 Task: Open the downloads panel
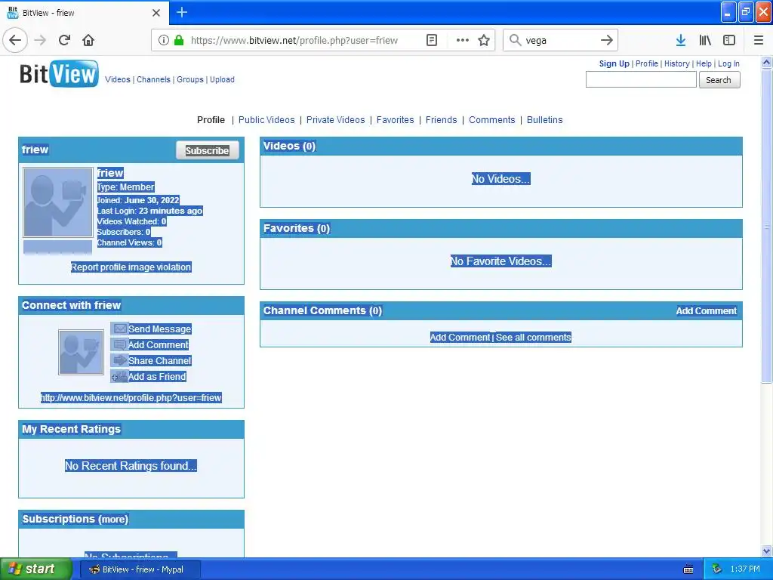[681, 41]
